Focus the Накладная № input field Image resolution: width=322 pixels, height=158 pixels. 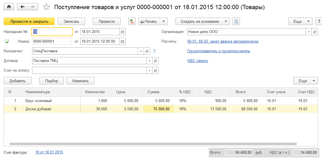[52, 32]
